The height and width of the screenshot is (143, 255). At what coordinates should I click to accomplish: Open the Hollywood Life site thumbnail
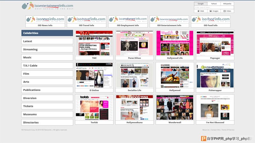click(x=175, y=43)
